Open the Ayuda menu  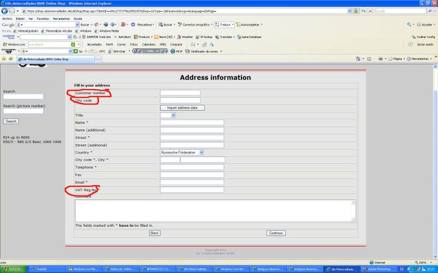(x=78, y=19)
